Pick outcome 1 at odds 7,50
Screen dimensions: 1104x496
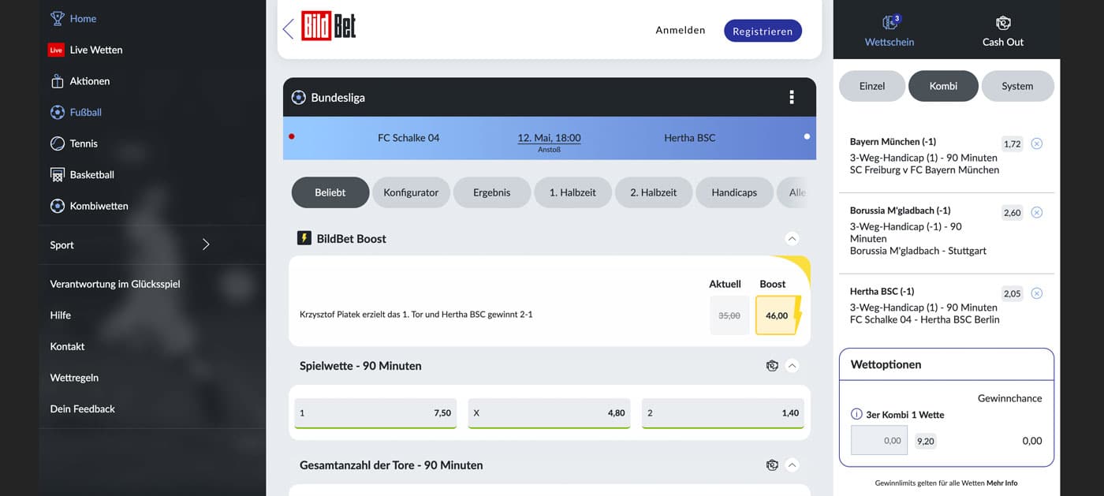point(375,413)
